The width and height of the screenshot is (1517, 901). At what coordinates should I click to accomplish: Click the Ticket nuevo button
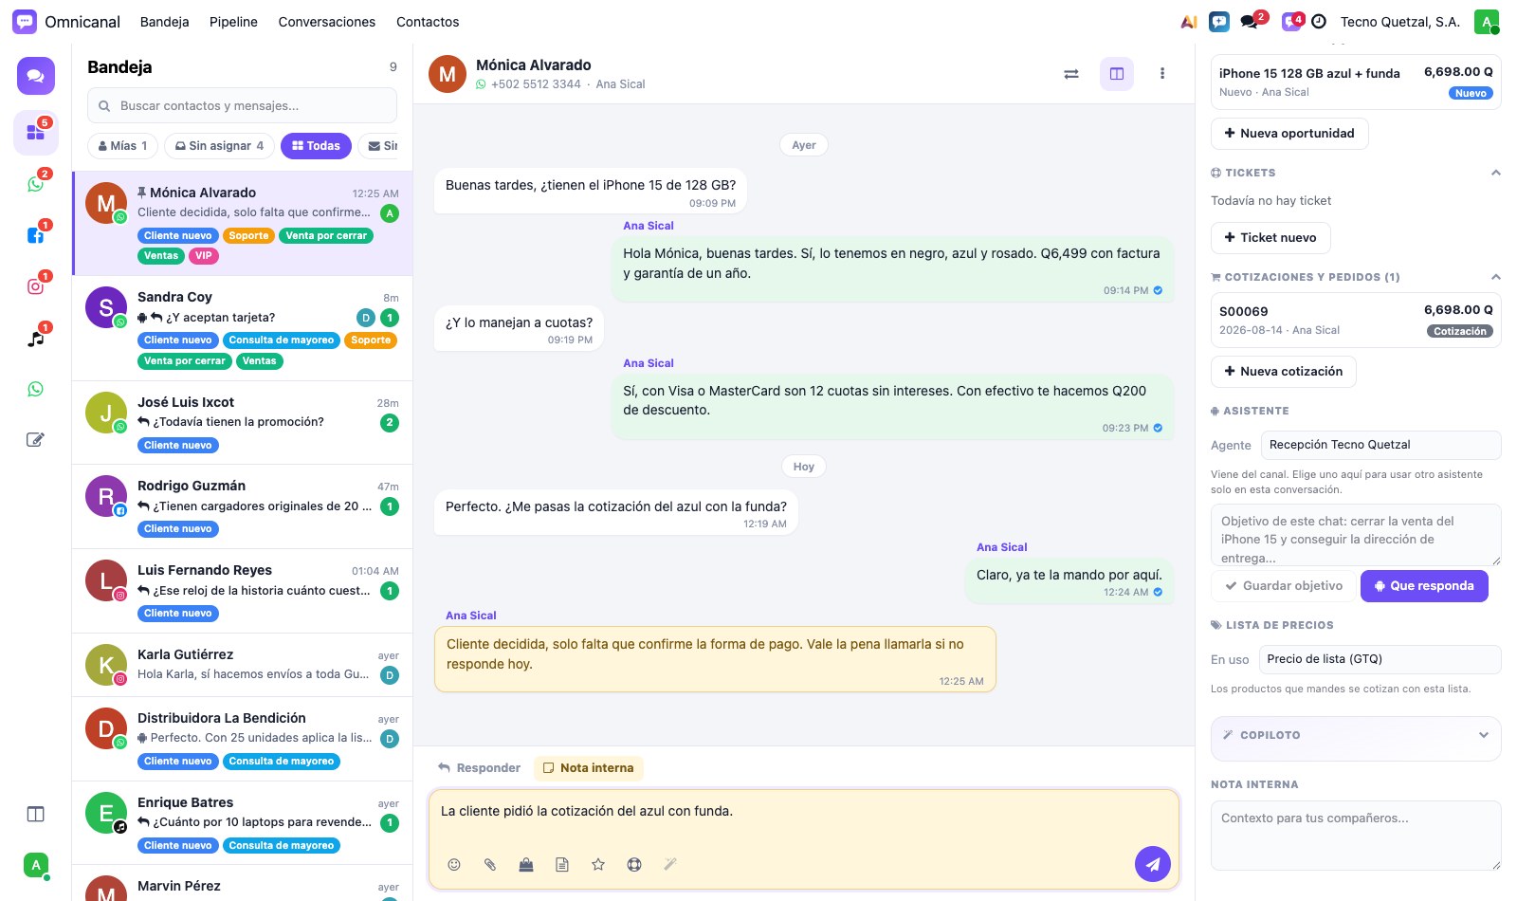click(x=1270, y=238)
